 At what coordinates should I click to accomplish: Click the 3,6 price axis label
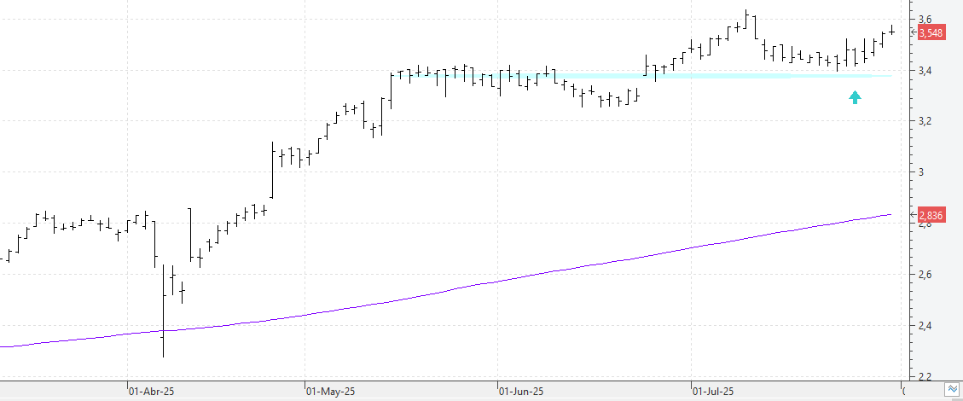pyautogui.click(x=924, y=20)
